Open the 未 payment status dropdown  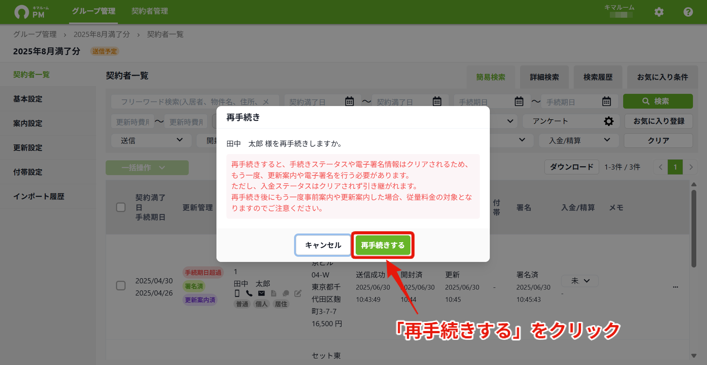click(580, 281)
